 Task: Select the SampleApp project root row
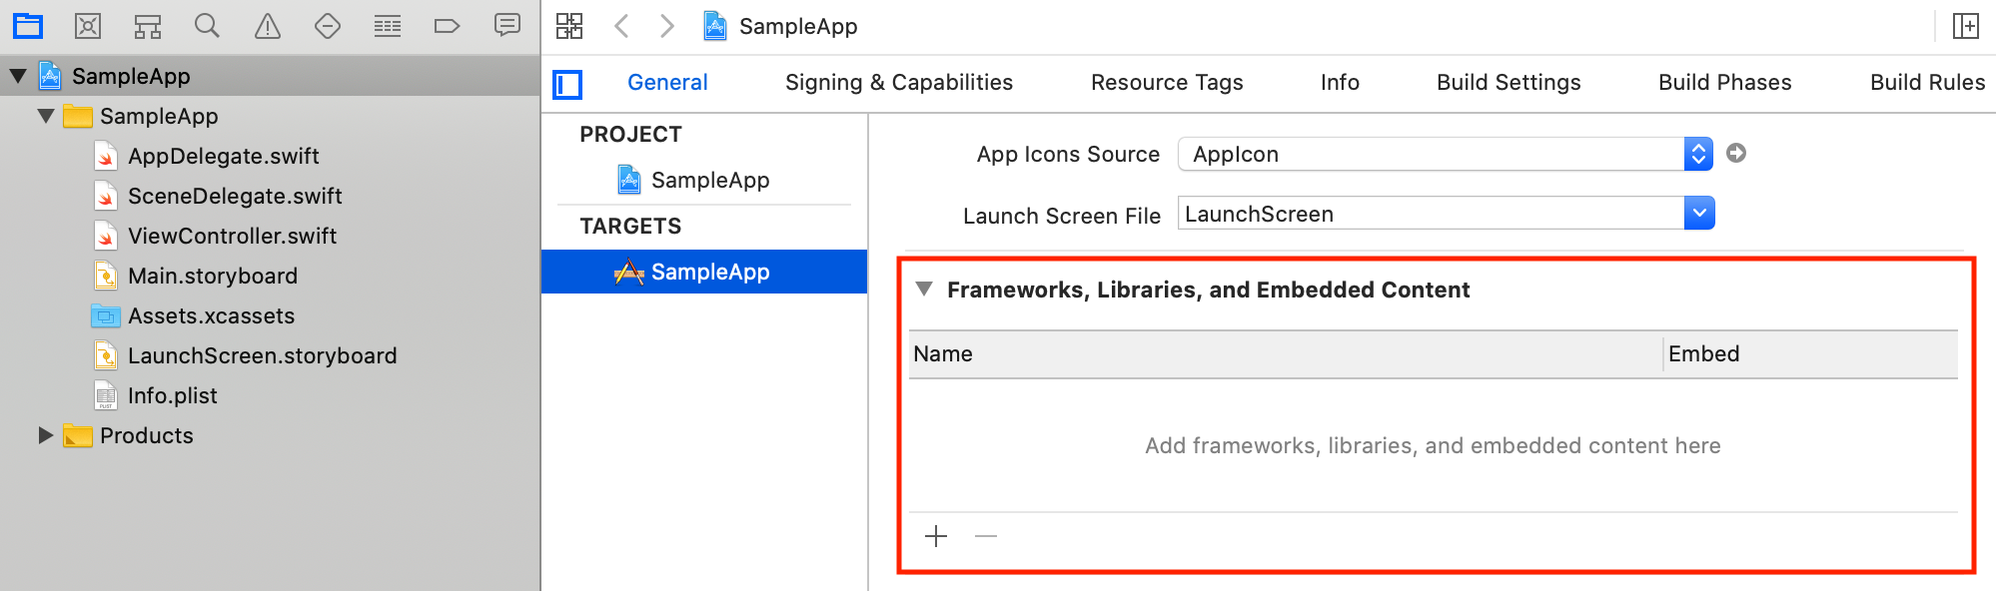(270, 76)
